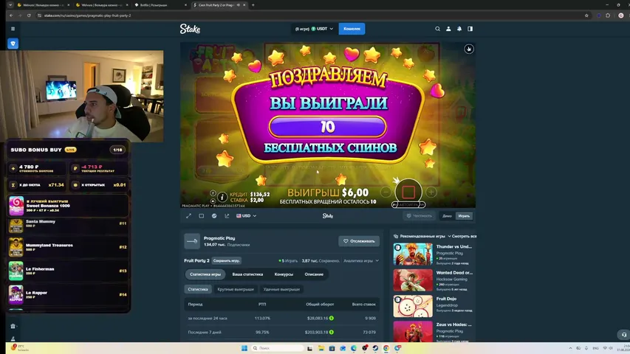Select Mummyland Treasures bonus row
The width and height of the screenshot is (630, 354).
point(67,247)
